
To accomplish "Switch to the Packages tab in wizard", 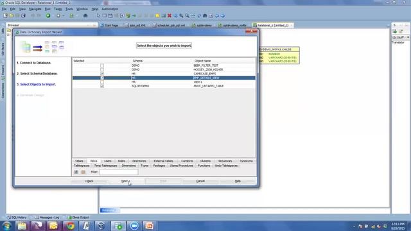I will coord(159,166).
